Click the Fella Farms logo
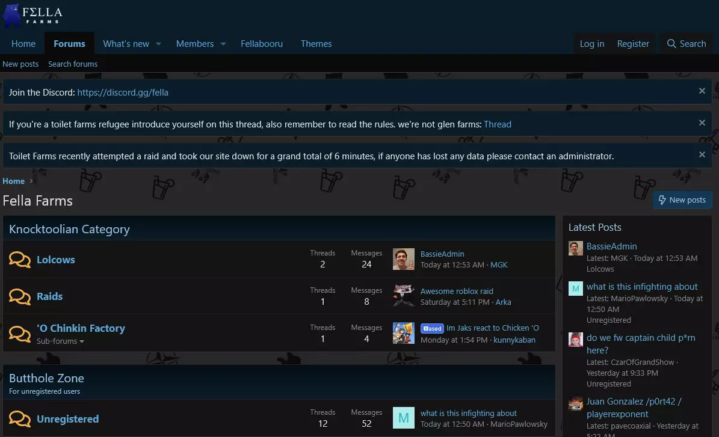 coord(32,15)
